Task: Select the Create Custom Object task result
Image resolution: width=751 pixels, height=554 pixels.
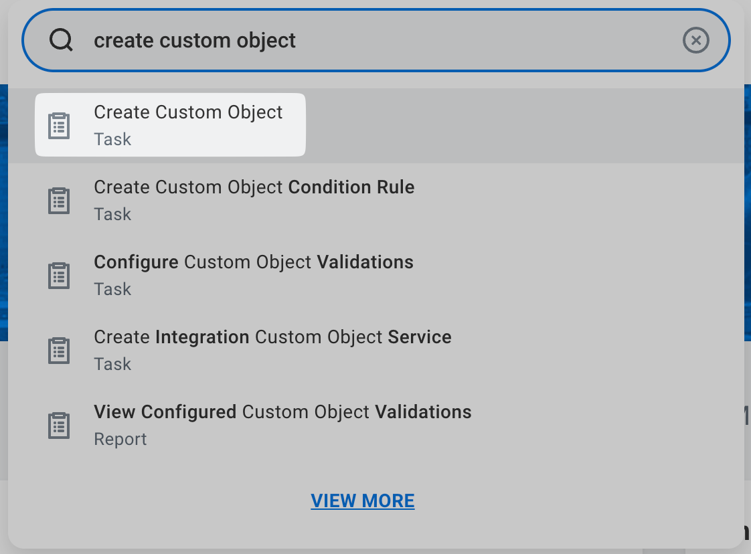Action: click(x=188, y=112)
